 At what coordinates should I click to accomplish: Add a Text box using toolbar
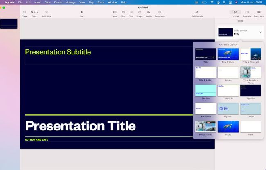click(131, 12)
